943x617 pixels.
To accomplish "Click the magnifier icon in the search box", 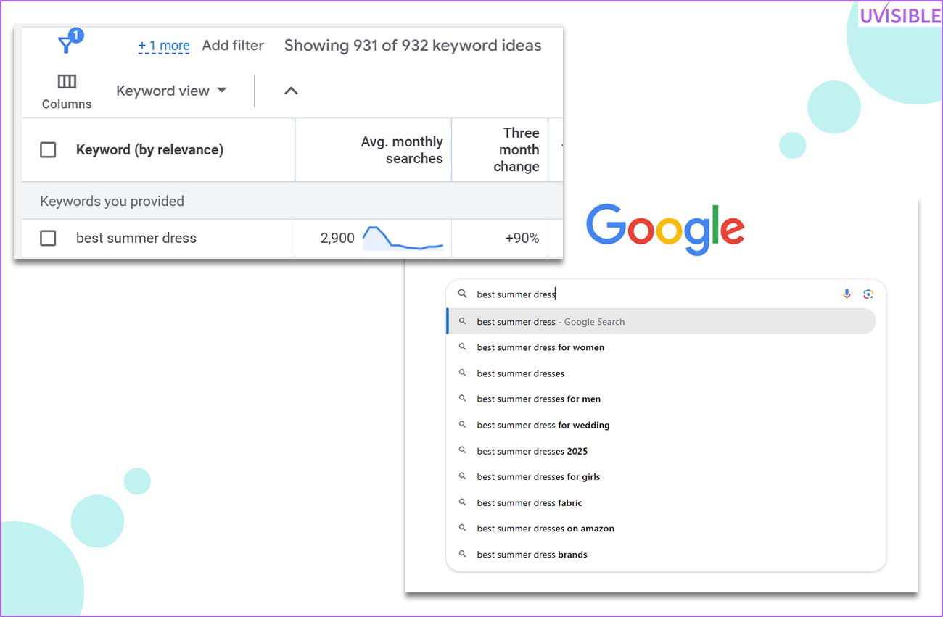I will click(x=462, y=294).
